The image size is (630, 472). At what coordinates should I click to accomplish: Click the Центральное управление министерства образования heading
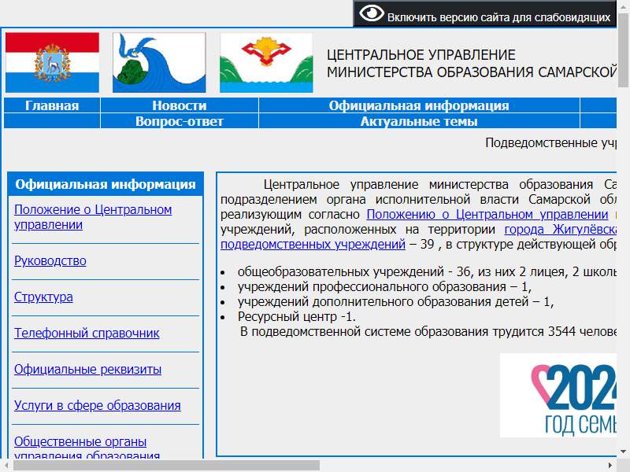[471, 64]
